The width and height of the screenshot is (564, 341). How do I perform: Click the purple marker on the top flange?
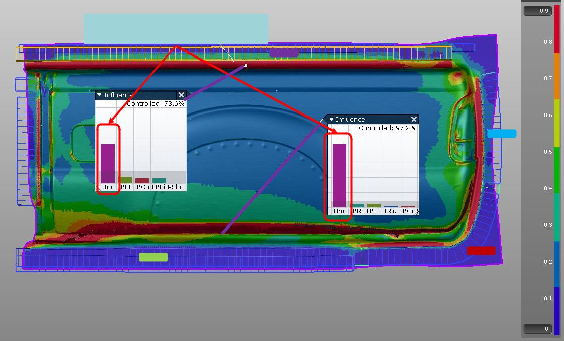tap(285, 52)
